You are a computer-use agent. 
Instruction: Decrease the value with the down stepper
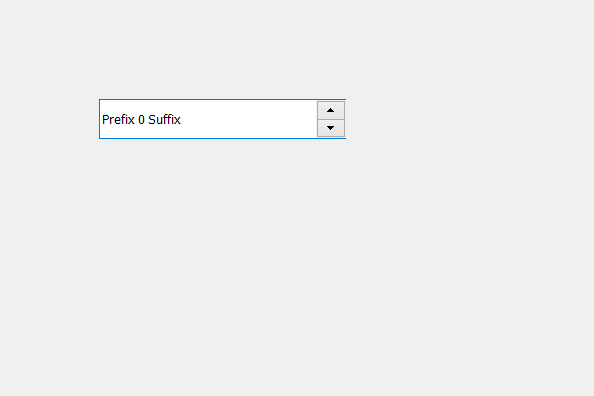click(x=331, y=128)
